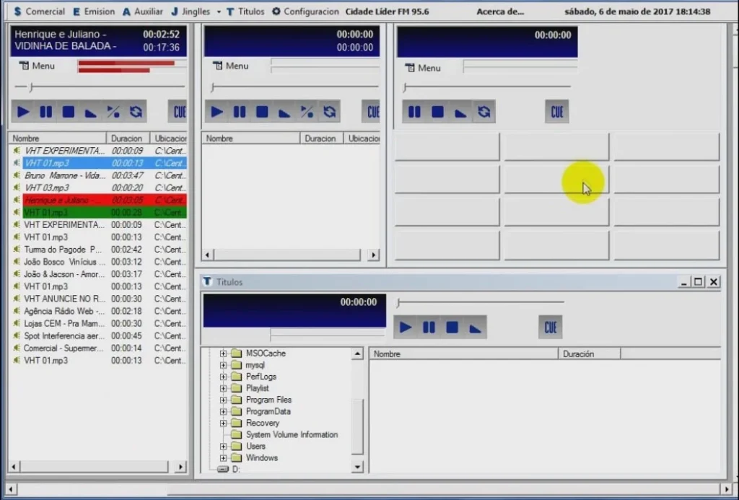Open the second deck Menu

click(x=230, y=66)
